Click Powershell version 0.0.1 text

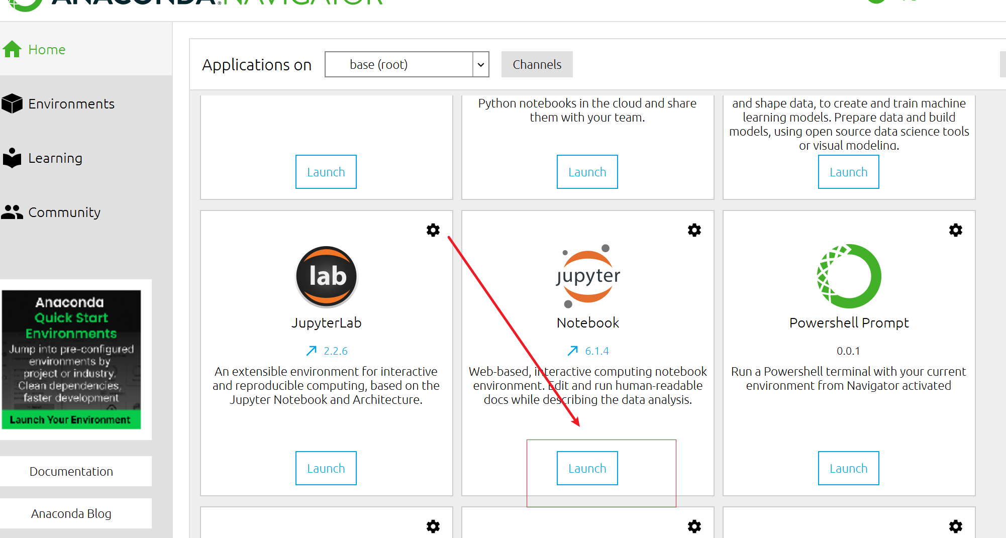point(848,351)
